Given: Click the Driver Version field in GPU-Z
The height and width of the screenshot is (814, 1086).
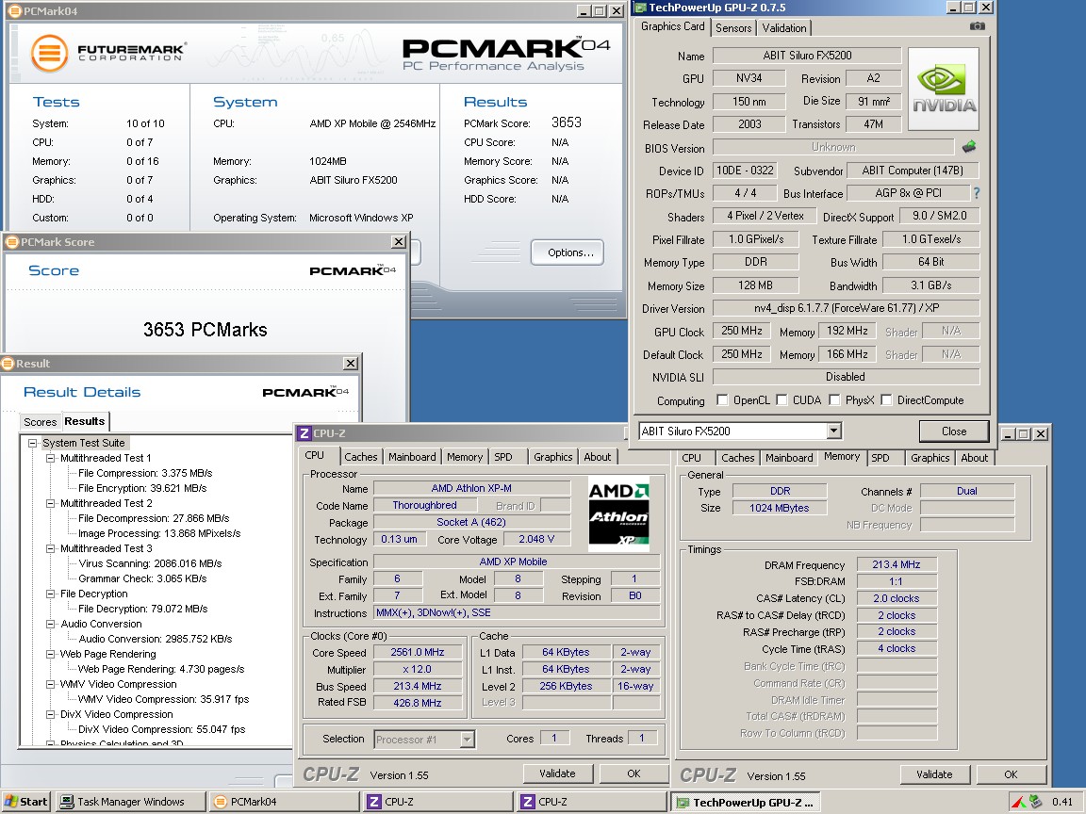Looking at the screenshot, I should pyautogui.click(x=847, y=308).
